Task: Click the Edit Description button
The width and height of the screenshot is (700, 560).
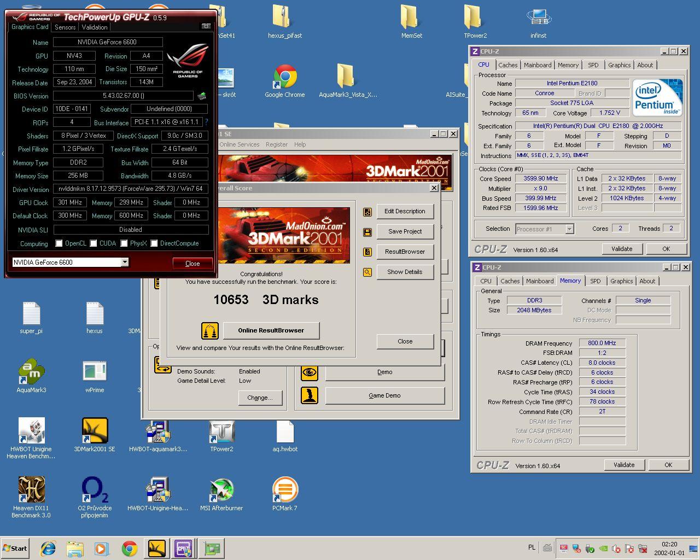Action: point(405,212)
